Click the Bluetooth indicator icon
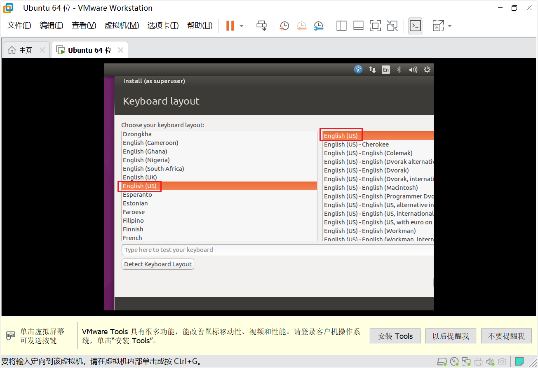538x368 pixels. pos(399,70)
